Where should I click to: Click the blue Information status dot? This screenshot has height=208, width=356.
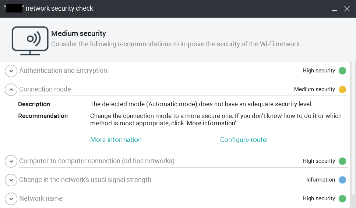coord(342,180)
